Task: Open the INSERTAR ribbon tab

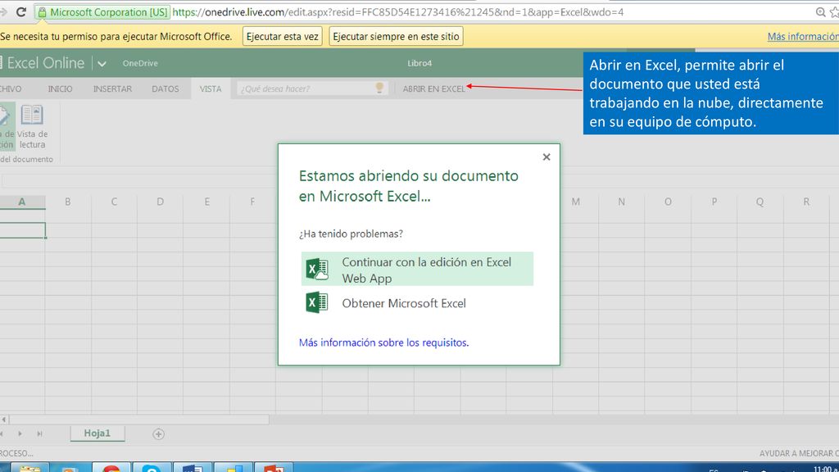Action: [112, 88]
